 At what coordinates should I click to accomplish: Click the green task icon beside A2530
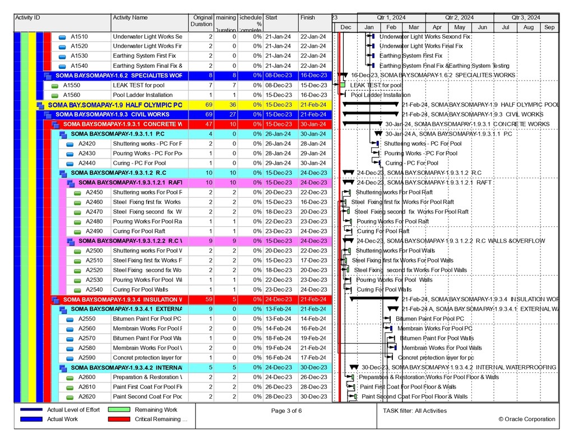[x=77, y=281]
